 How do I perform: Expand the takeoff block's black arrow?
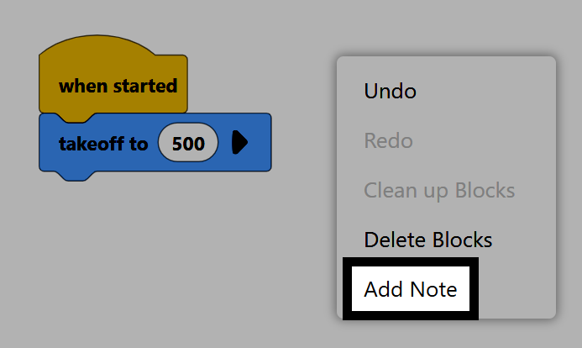(x=239, y=143)
